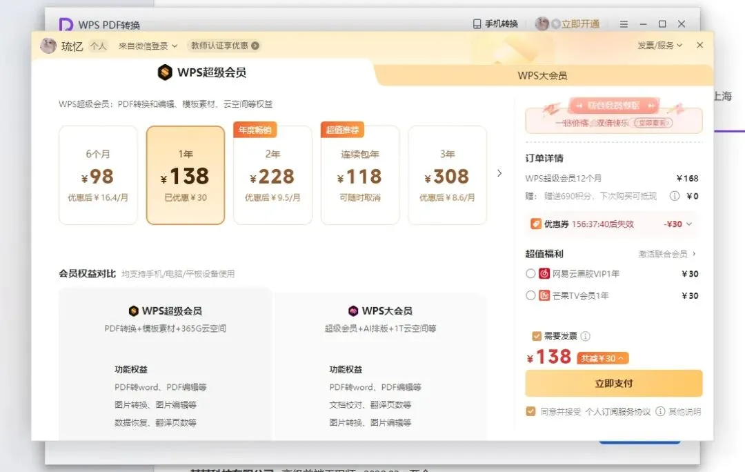This screenshot has height=472, width=745.
Task: Click the 数据恢复、翻译页数等 benefit line
Action: [x=155, y=422]
